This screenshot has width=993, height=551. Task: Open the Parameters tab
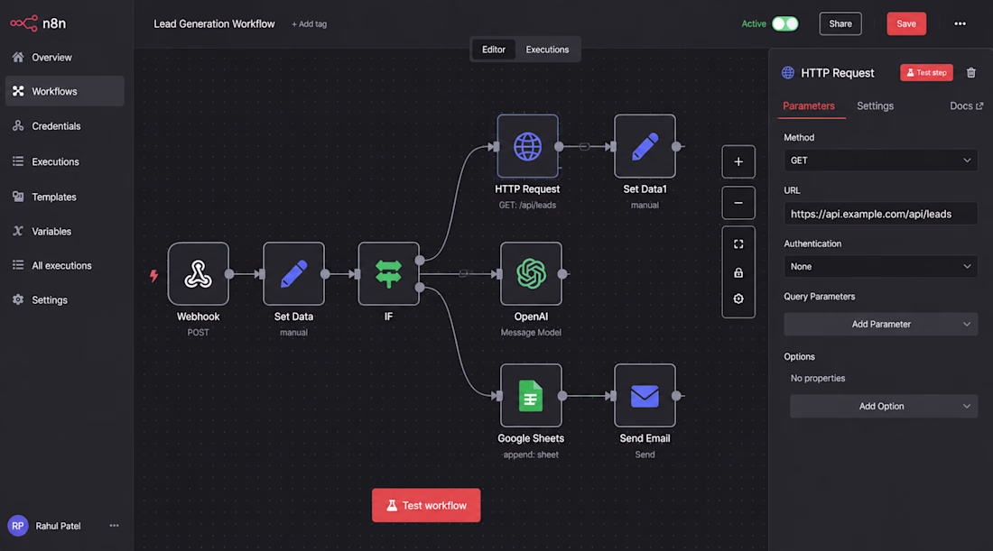[809, 106]
